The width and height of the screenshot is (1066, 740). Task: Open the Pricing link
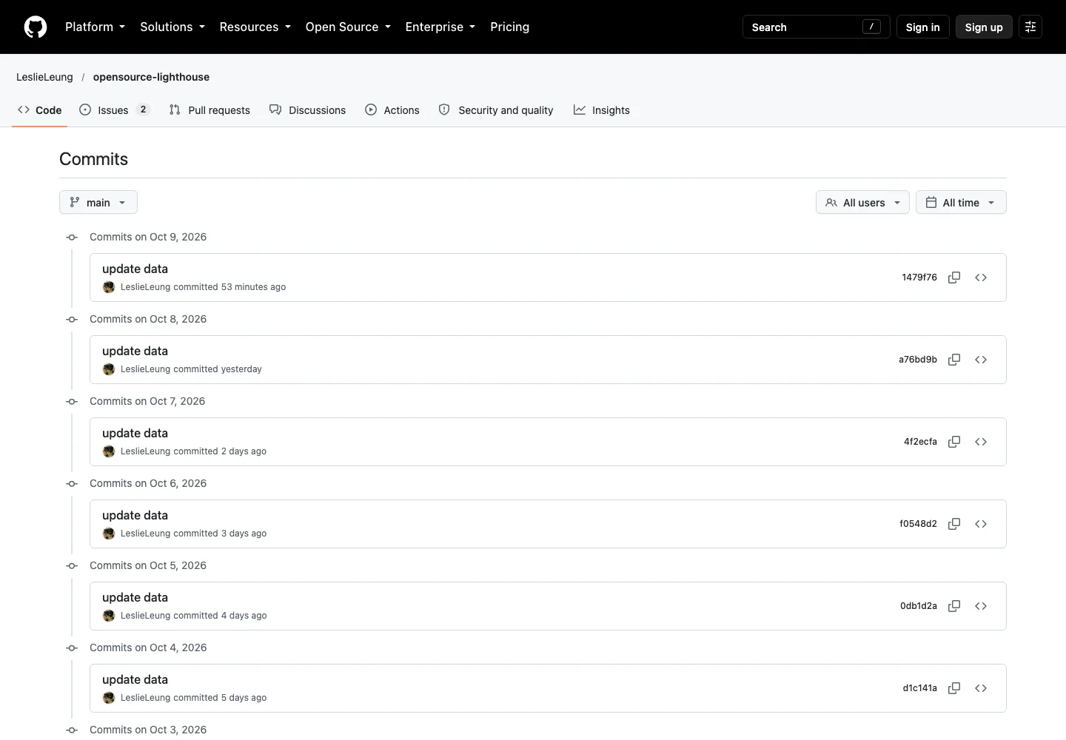509,27
